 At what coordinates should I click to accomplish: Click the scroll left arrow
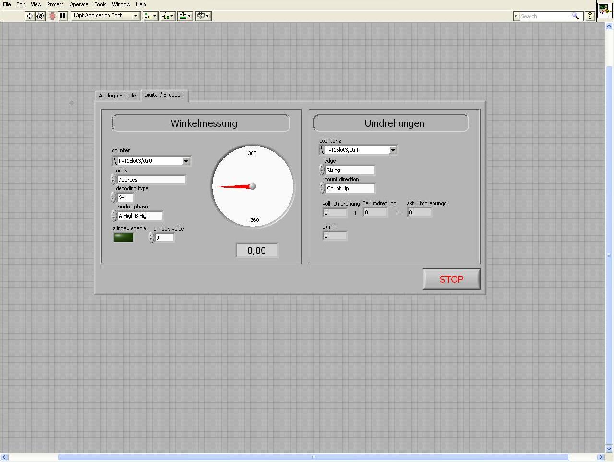tap(4, 457)
